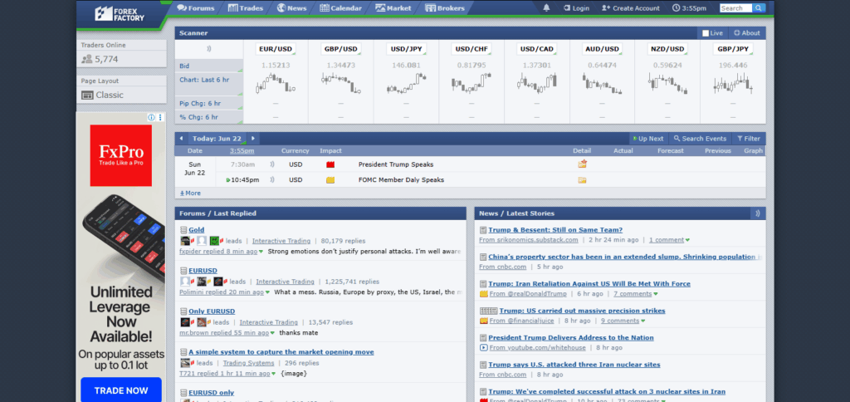Viewport: 850px width, 402px height.
Task: Click thread icon beside Gold
Action: point(183,229)
